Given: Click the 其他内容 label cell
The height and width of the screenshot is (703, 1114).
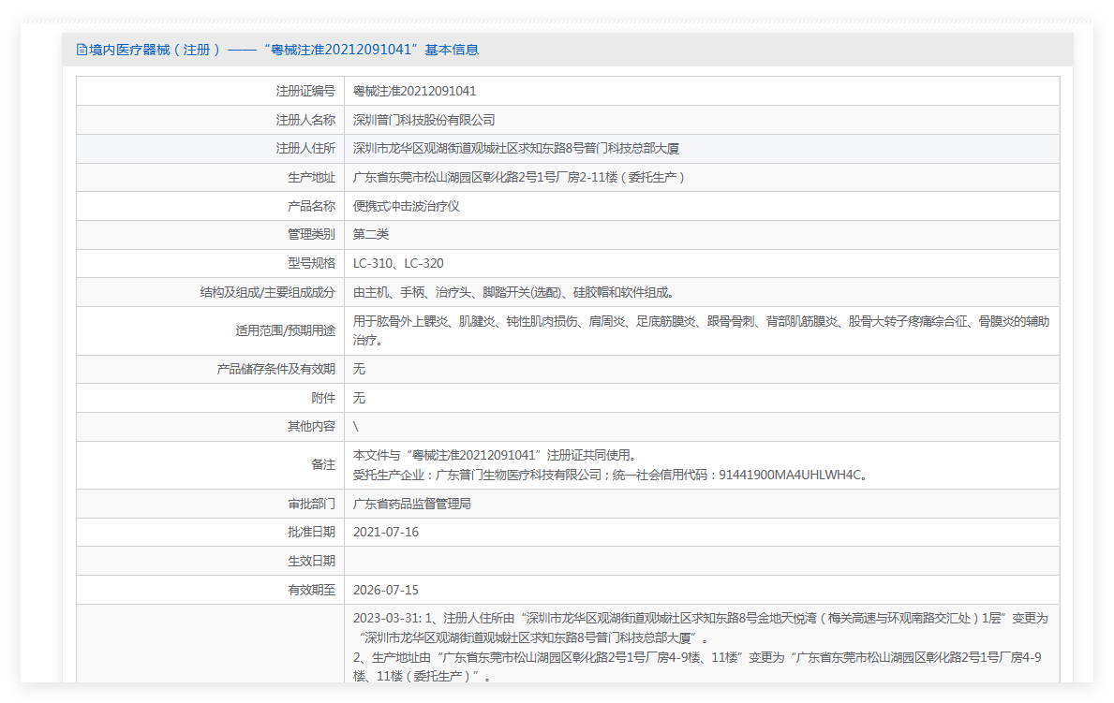Looking at the screenshot, I should [311, 426].
